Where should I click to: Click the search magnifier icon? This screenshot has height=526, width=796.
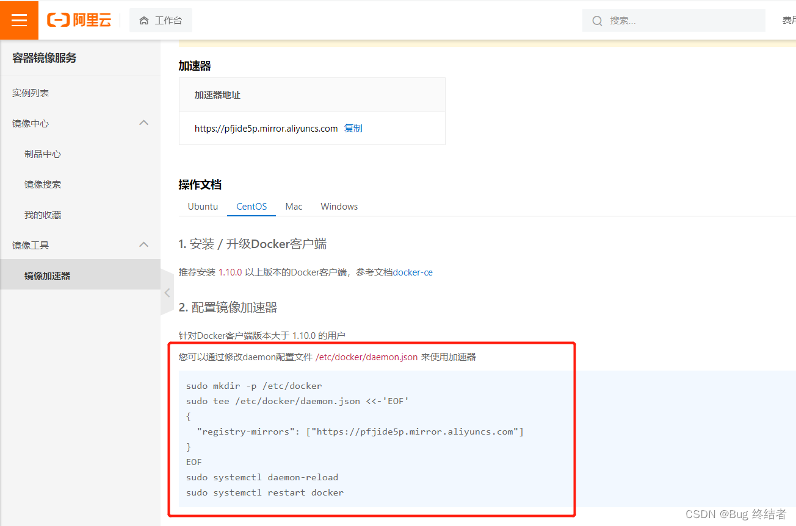tap(598, 21)
